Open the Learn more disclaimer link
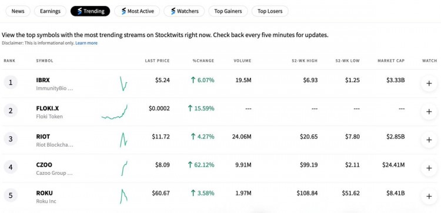The width and height of the screenshot is (441, 213). click(86, 43)
